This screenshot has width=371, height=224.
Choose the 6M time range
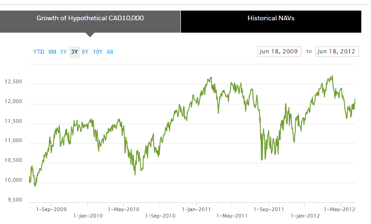point(52,52)
